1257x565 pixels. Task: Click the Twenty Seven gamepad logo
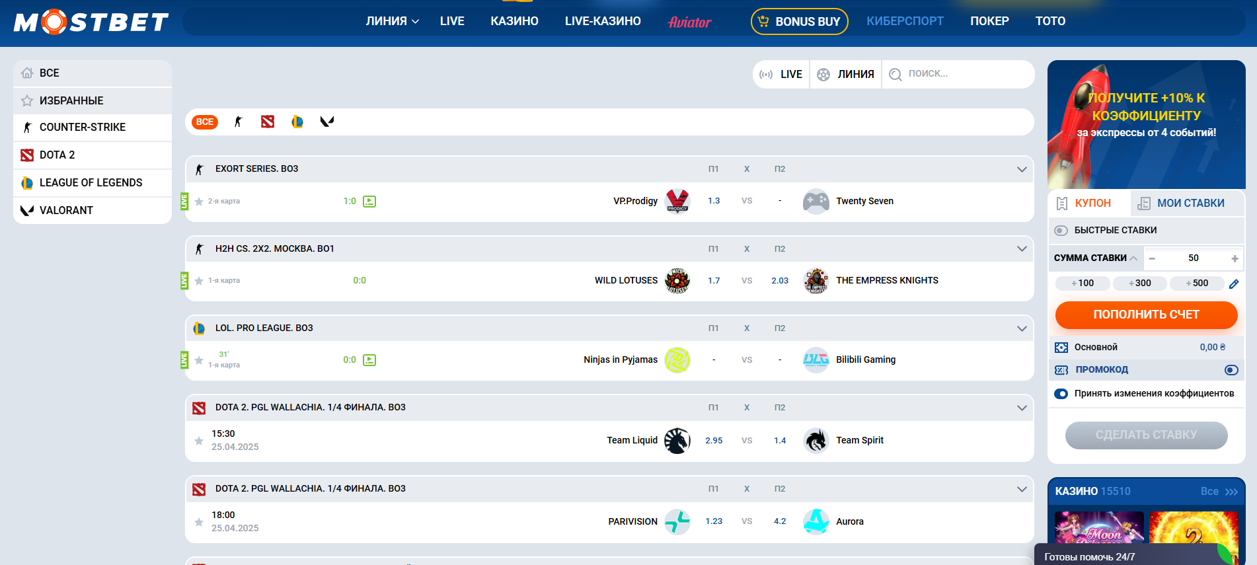click(x=816, y=201)
